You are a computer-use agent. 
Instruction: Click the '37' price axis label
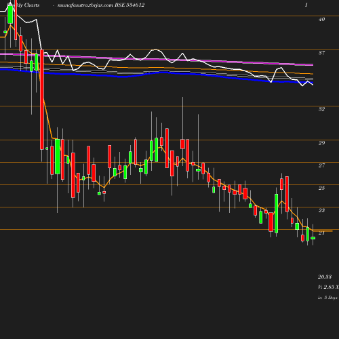321,53
